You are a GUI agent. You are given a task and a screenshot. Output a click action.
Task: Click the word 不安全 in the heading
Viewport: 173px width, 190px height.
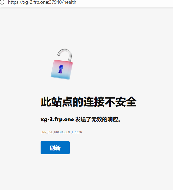click(120, 102)
